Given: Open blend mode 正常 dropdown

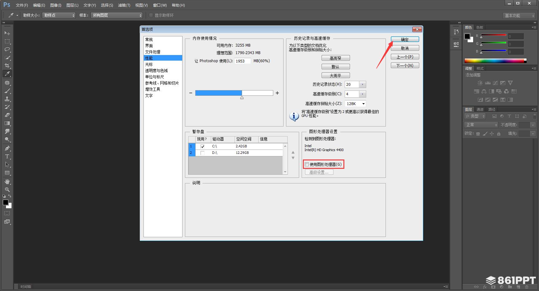Looking at the screenshot, I should [481, 125].
